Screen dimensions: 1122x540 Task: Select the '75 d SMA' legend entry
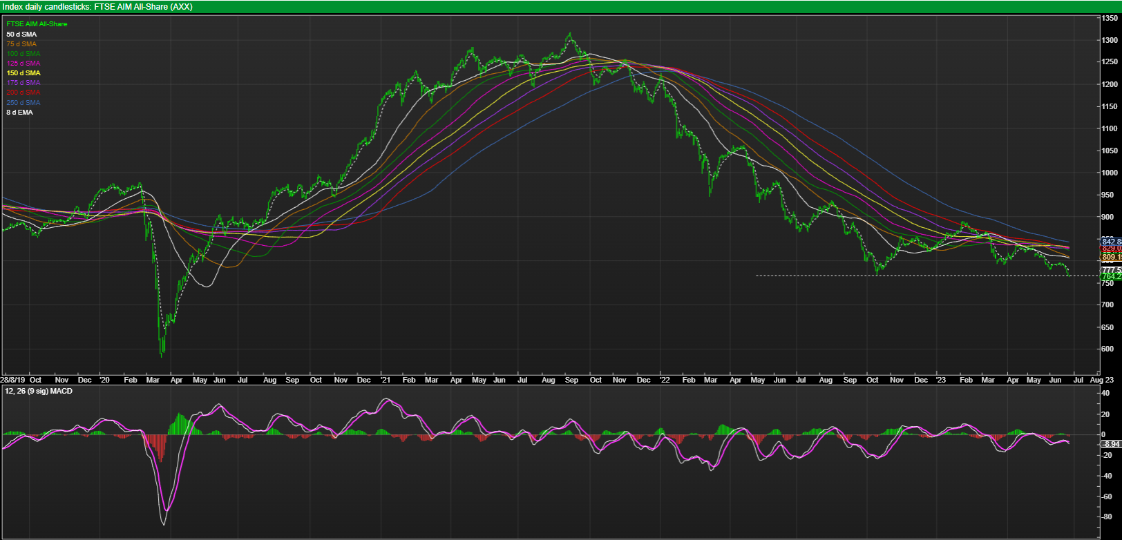coord(21,44)
